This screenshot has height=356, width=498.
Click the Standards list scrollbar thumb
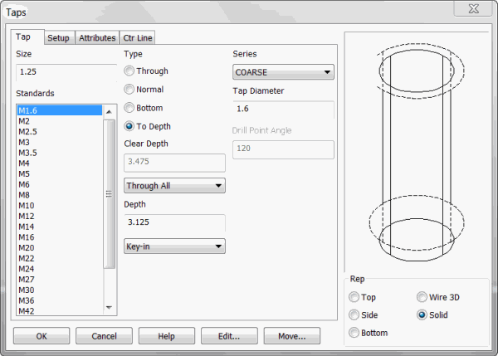pyautogui.click(x=110, y=193)
